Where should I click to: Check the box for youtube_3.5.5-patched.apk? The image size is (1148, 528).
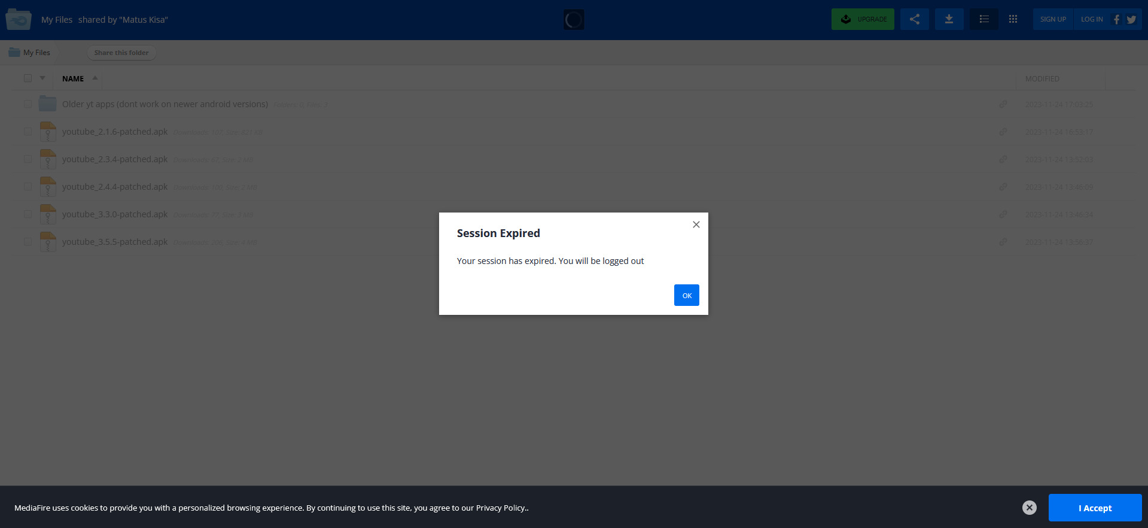click(x=28, y=241)
